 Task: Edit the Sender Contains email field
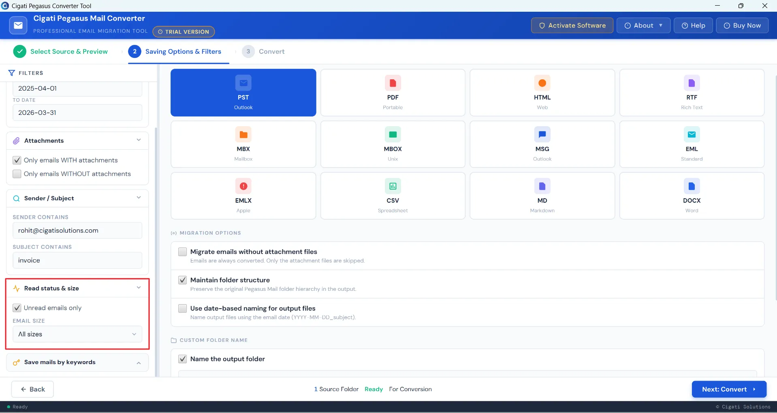click(77, 231)
